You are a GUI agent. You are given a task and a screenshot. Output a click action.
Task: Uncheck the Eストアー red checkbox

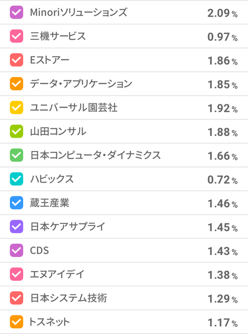coord(17,60)
